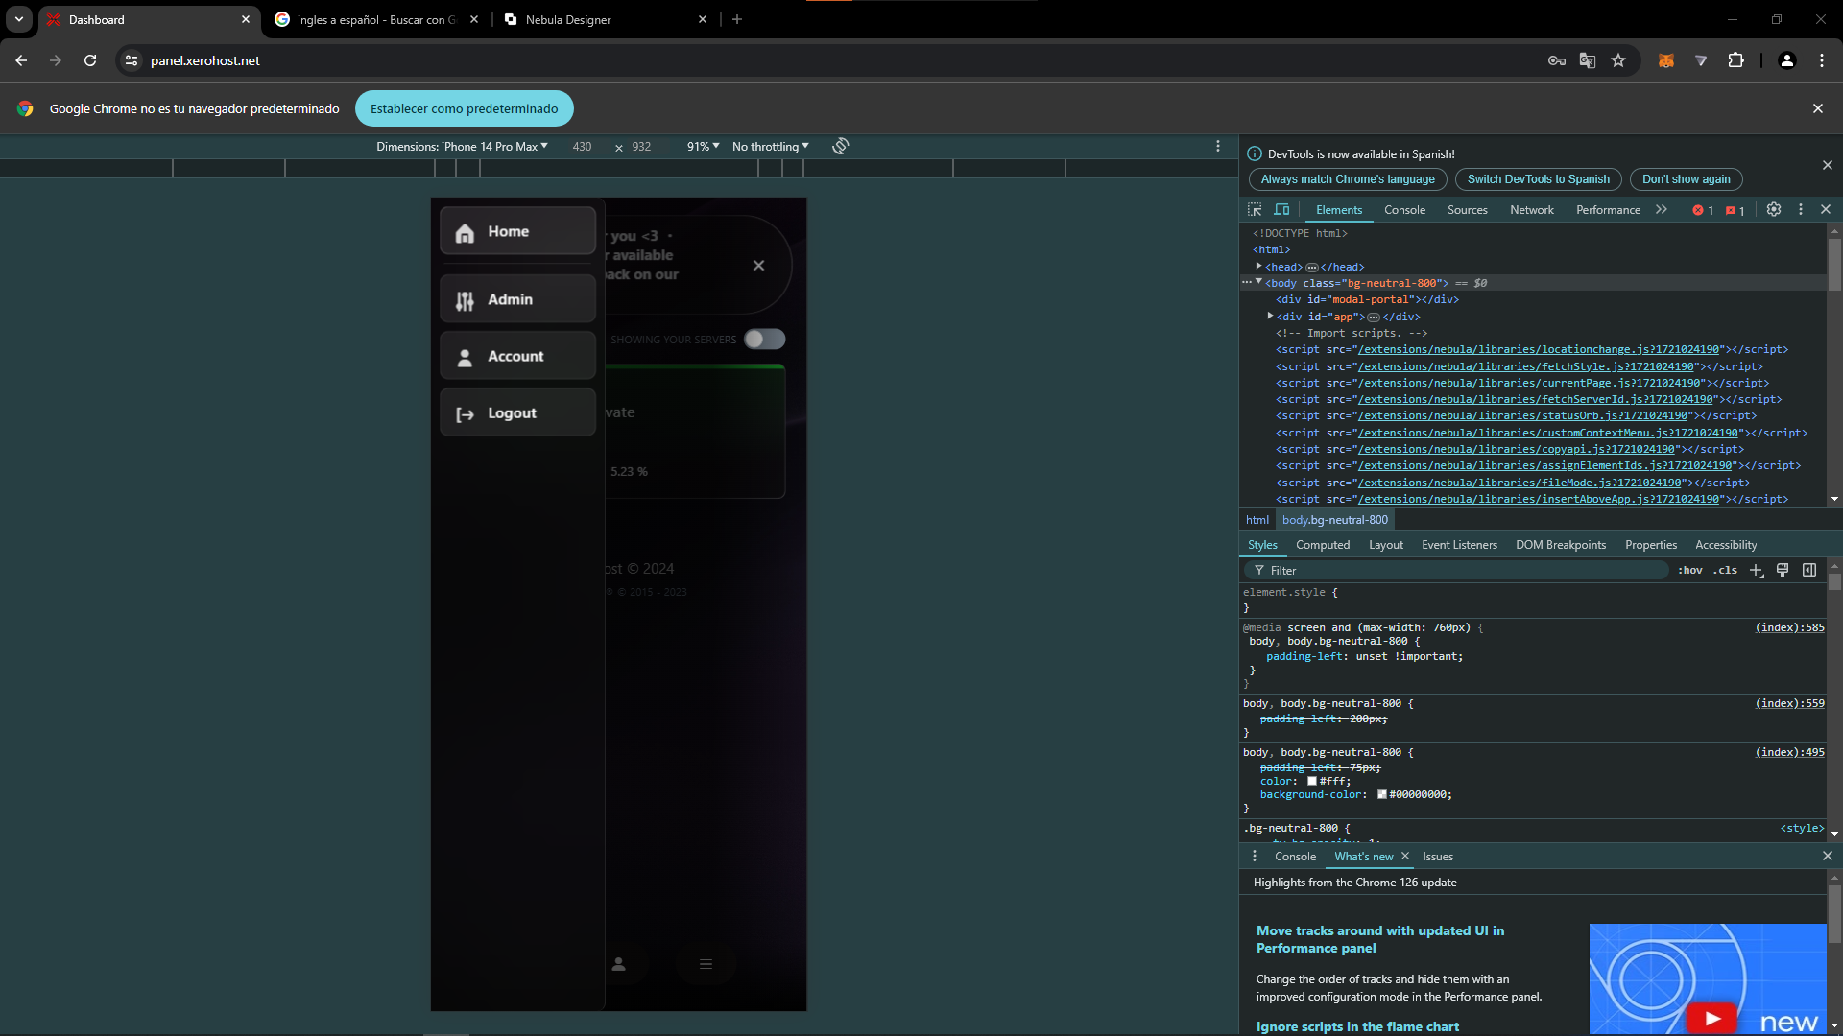Expand the div id app node

pyautogui.click(x=1270, y=316)
